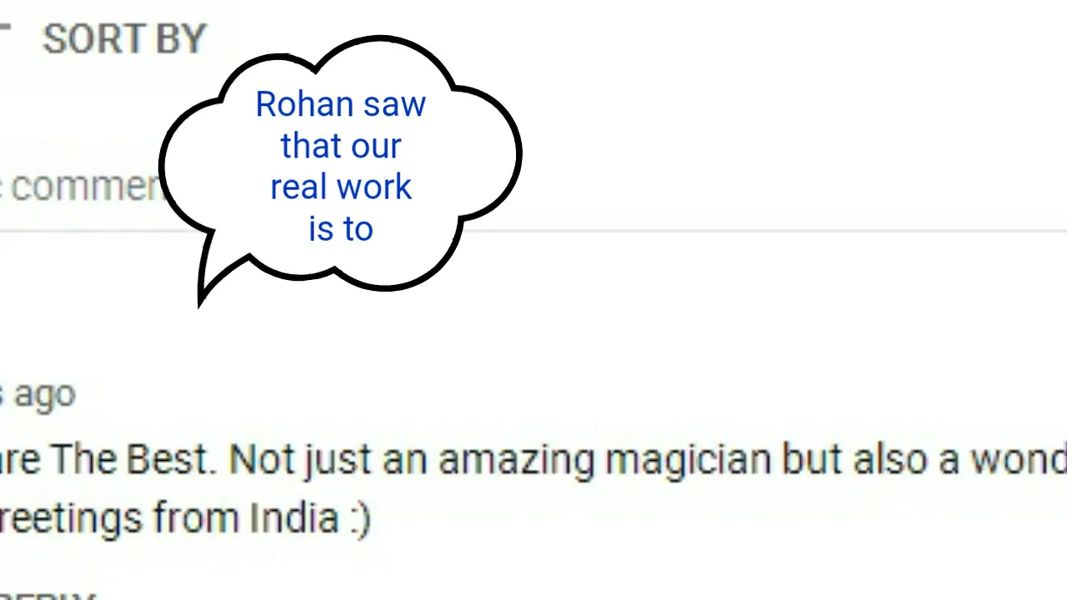This screenshot has height=600, width=1067.
Task: Click 'is to' line in speech bubble
Action: coord(340,228)
